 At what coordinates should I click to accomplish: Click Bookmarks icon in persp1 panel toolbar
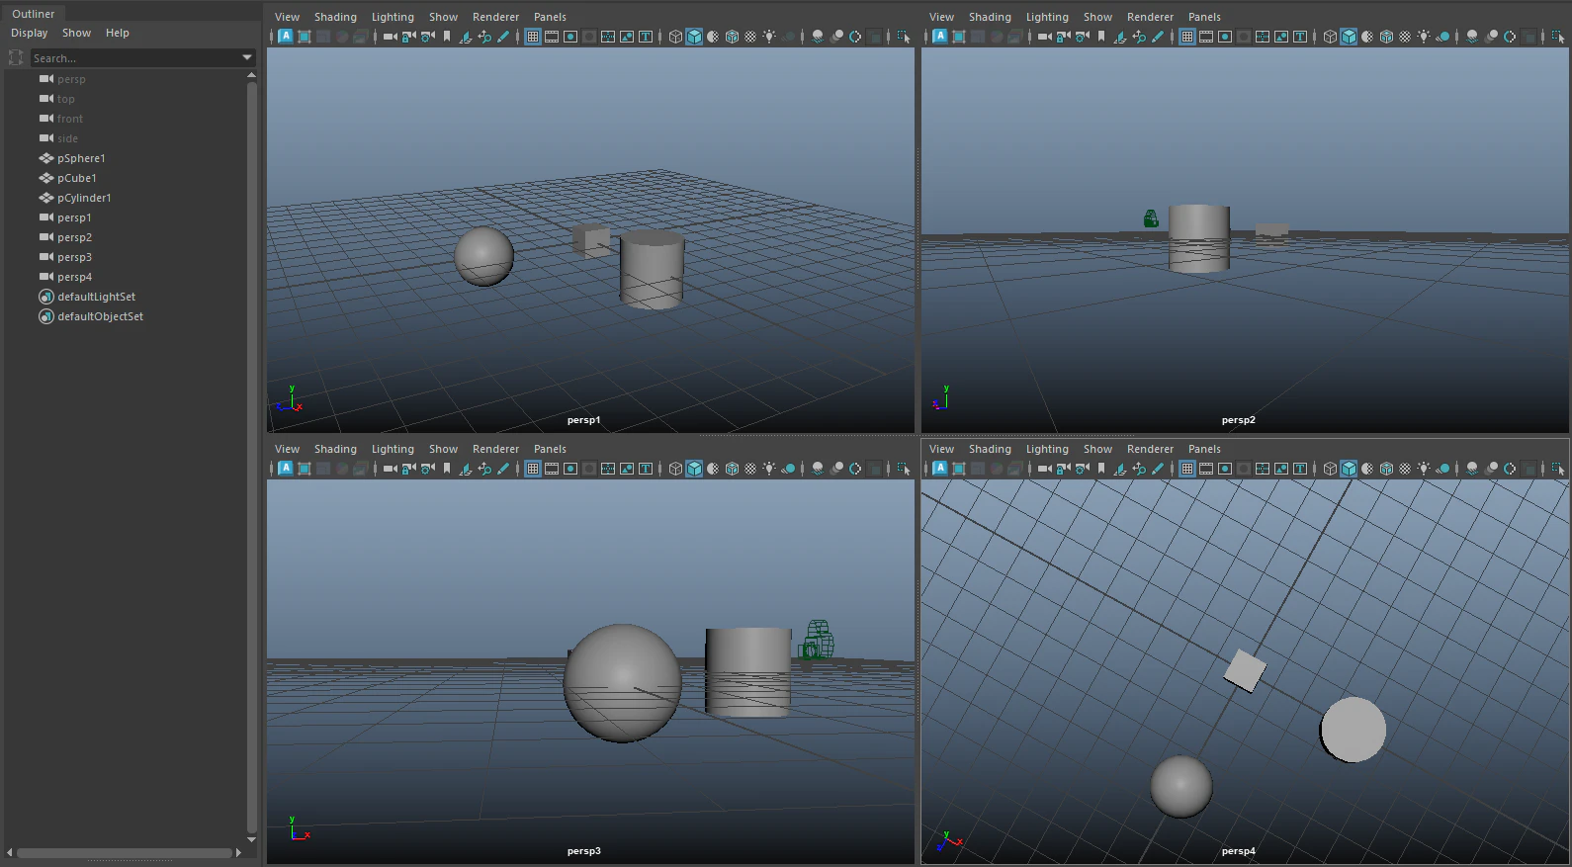[447, 37]
